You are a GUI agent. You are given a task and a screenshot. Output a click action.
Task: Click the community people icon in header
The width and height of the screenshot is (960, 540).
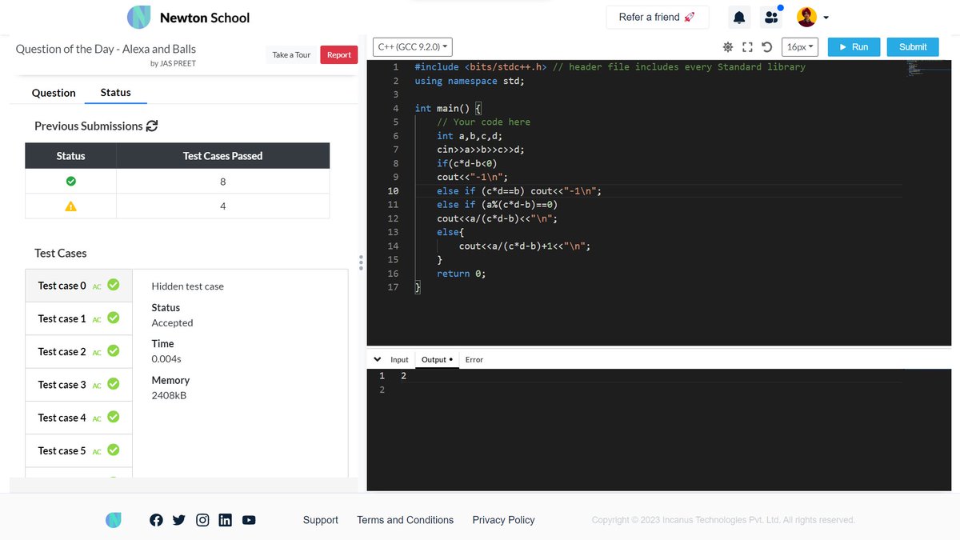point(770,17)
